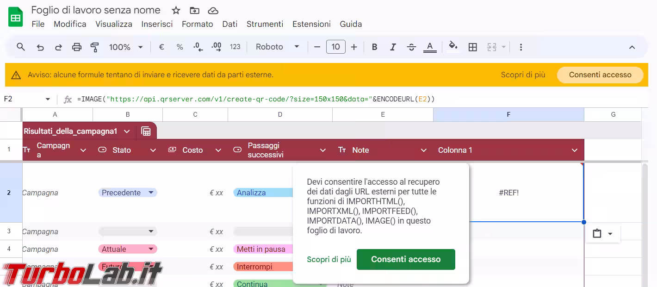
Task: Select the paint format roller icon
Action: click(x=95, y=47)
